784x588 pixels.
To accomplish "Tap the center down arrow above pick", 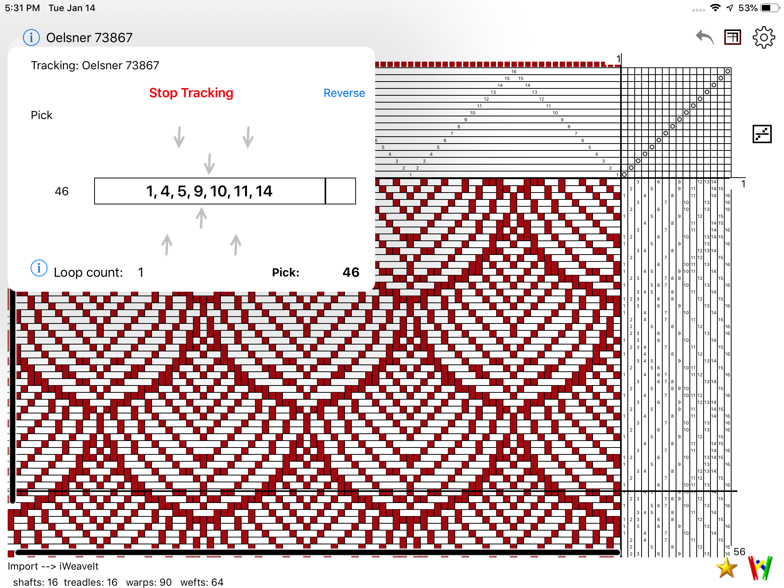I will point(209,164).
